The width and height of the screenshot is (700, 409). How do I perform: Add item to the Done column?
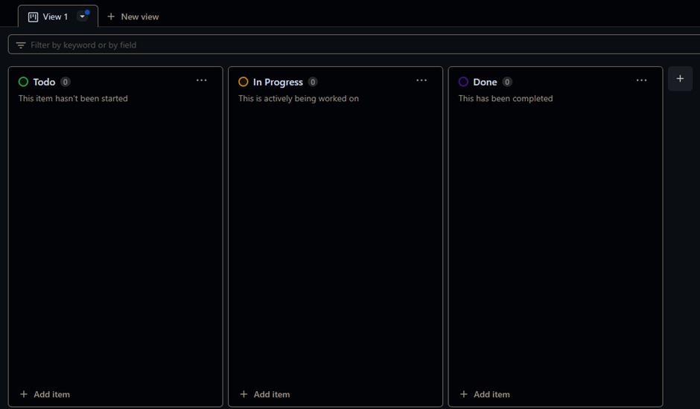485,394
